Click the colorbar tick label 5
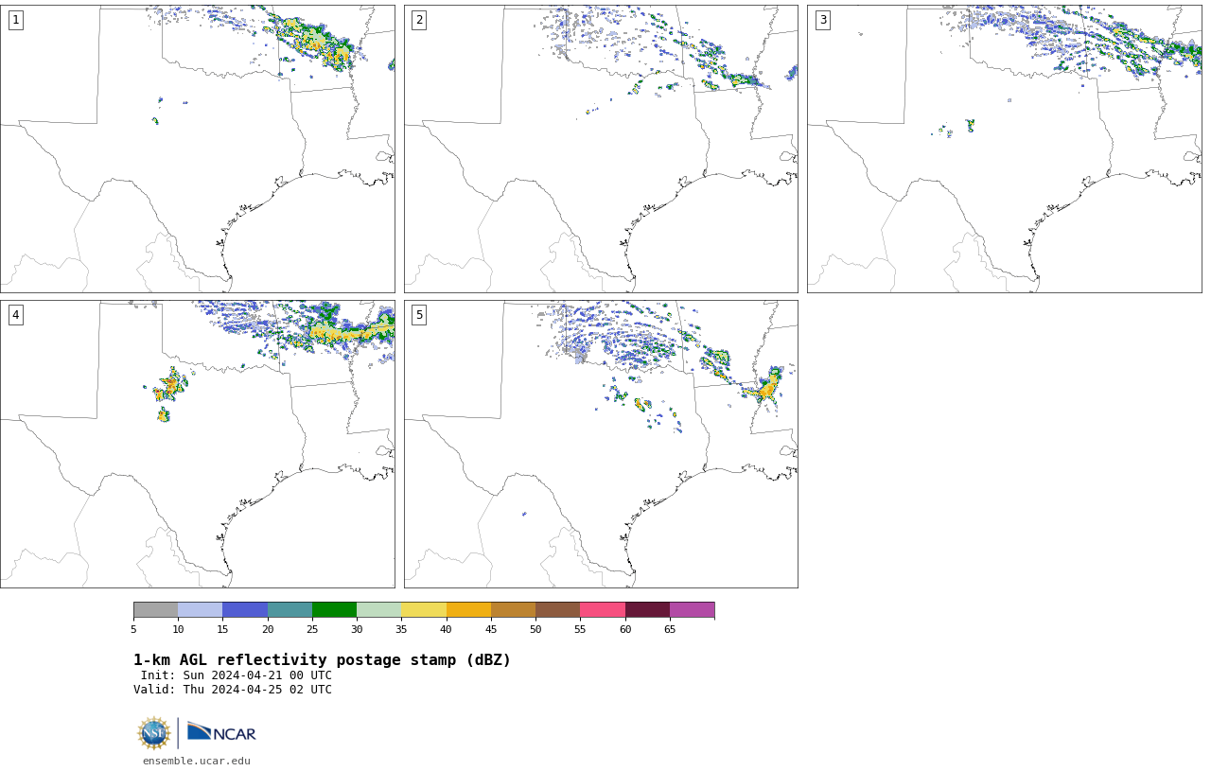 [x=133, y=629]
